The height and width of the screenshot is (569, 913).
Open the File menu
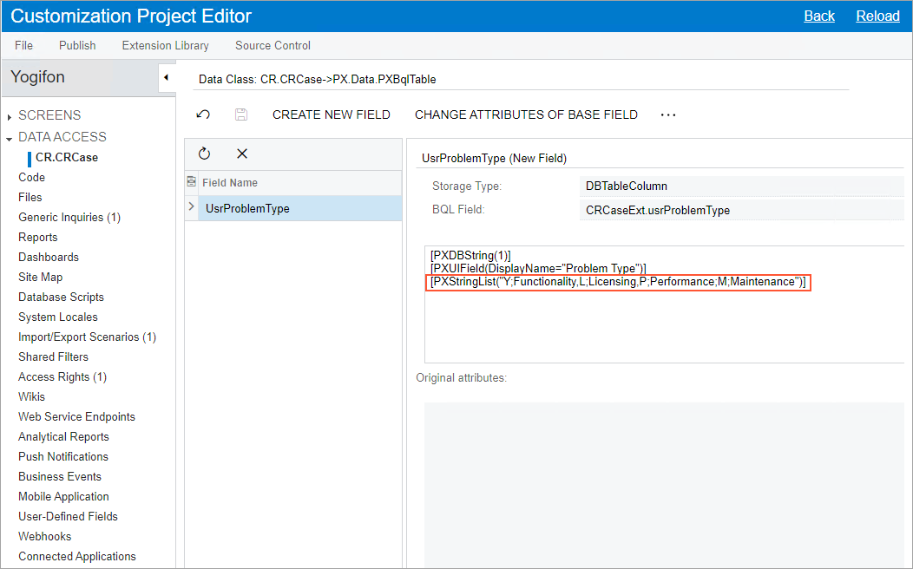tap(23, 45)
